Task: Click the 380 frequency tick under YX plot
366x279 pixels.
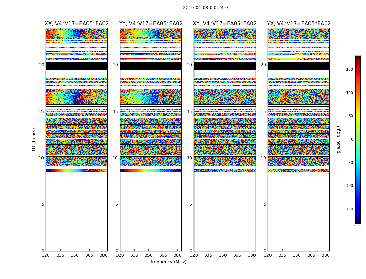Action: [x=325, y=255]
